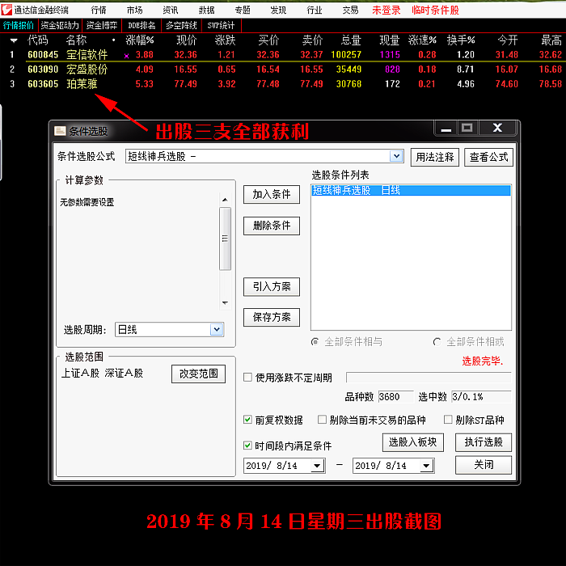Minimize the 条件选股 dialog

pyautogui.click(x=446, y=128)
